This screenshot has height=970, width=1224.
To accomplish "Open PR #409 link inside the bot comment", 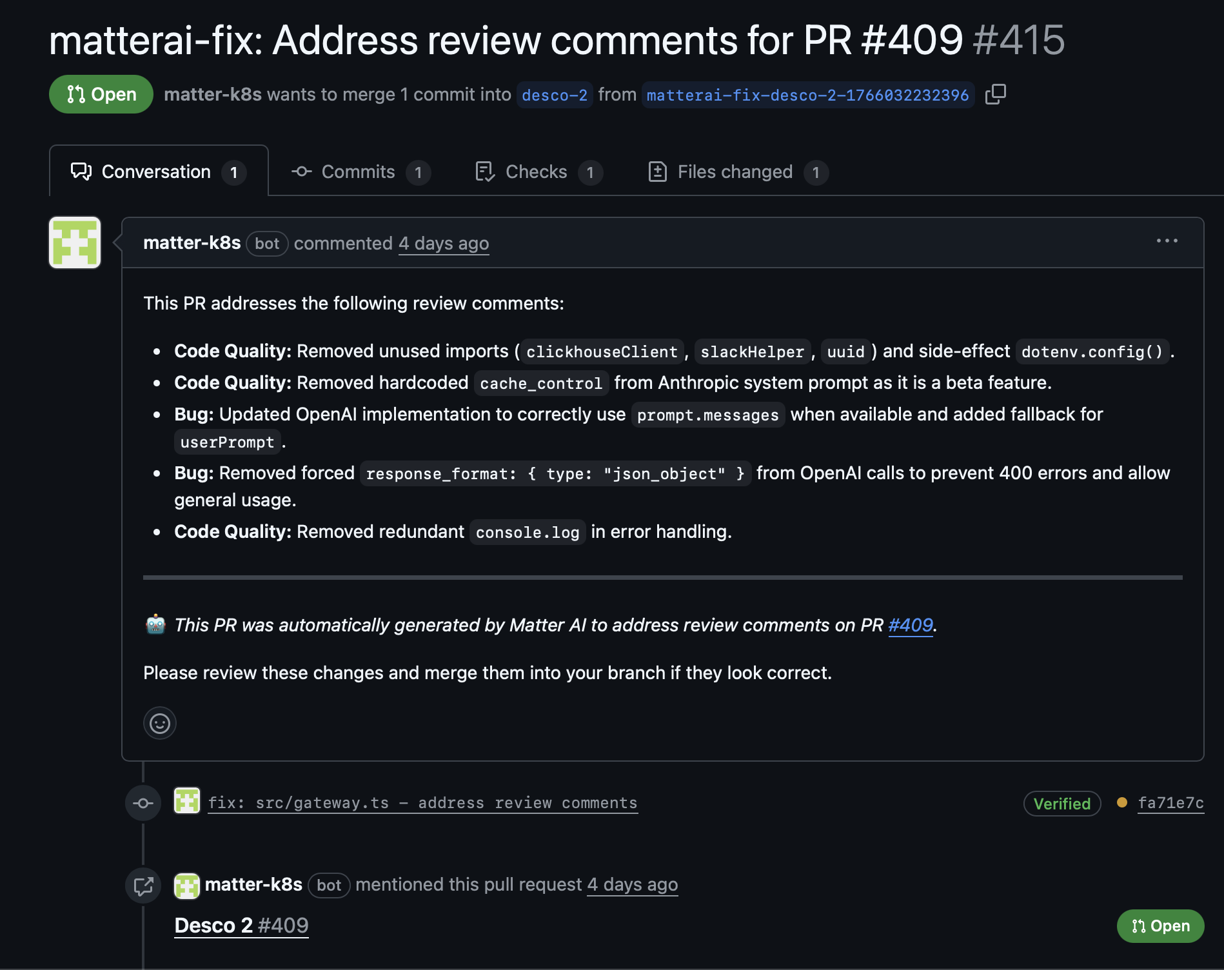I will click(x=910, y=625).
